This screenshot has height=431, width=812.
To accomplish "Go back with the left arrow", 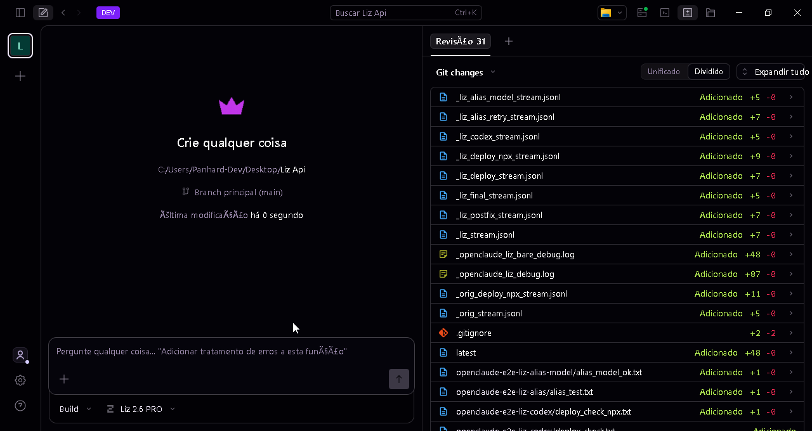I will (x=63, y=13).
